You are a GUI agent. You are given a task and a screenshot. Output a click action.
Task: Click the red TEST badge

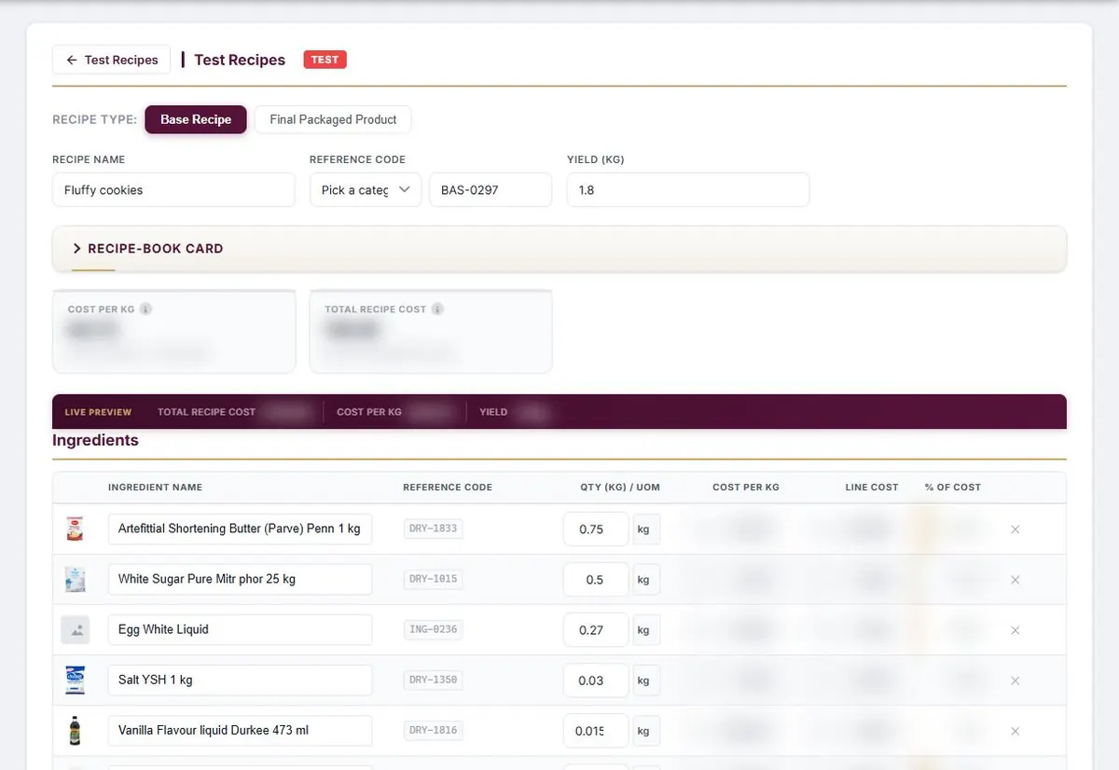(325, 60)
